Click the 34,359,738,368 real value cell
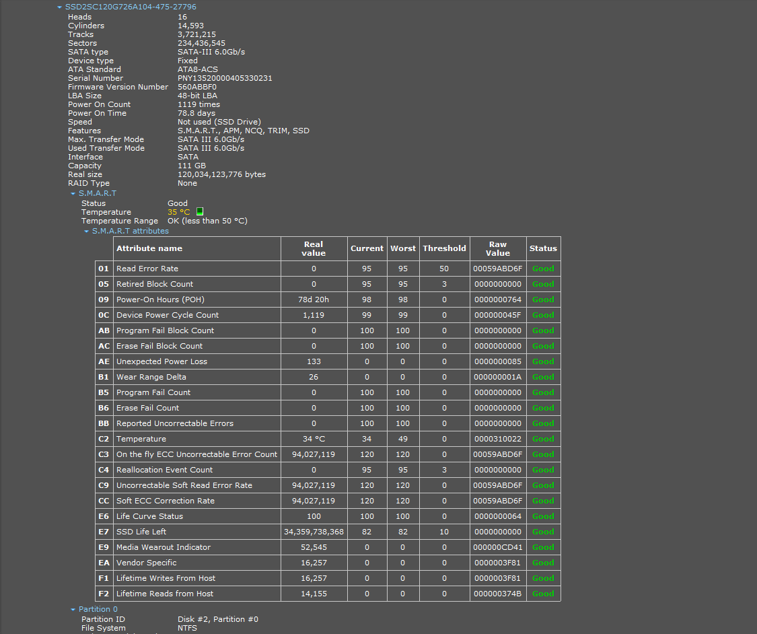 [x=314, y=531]
